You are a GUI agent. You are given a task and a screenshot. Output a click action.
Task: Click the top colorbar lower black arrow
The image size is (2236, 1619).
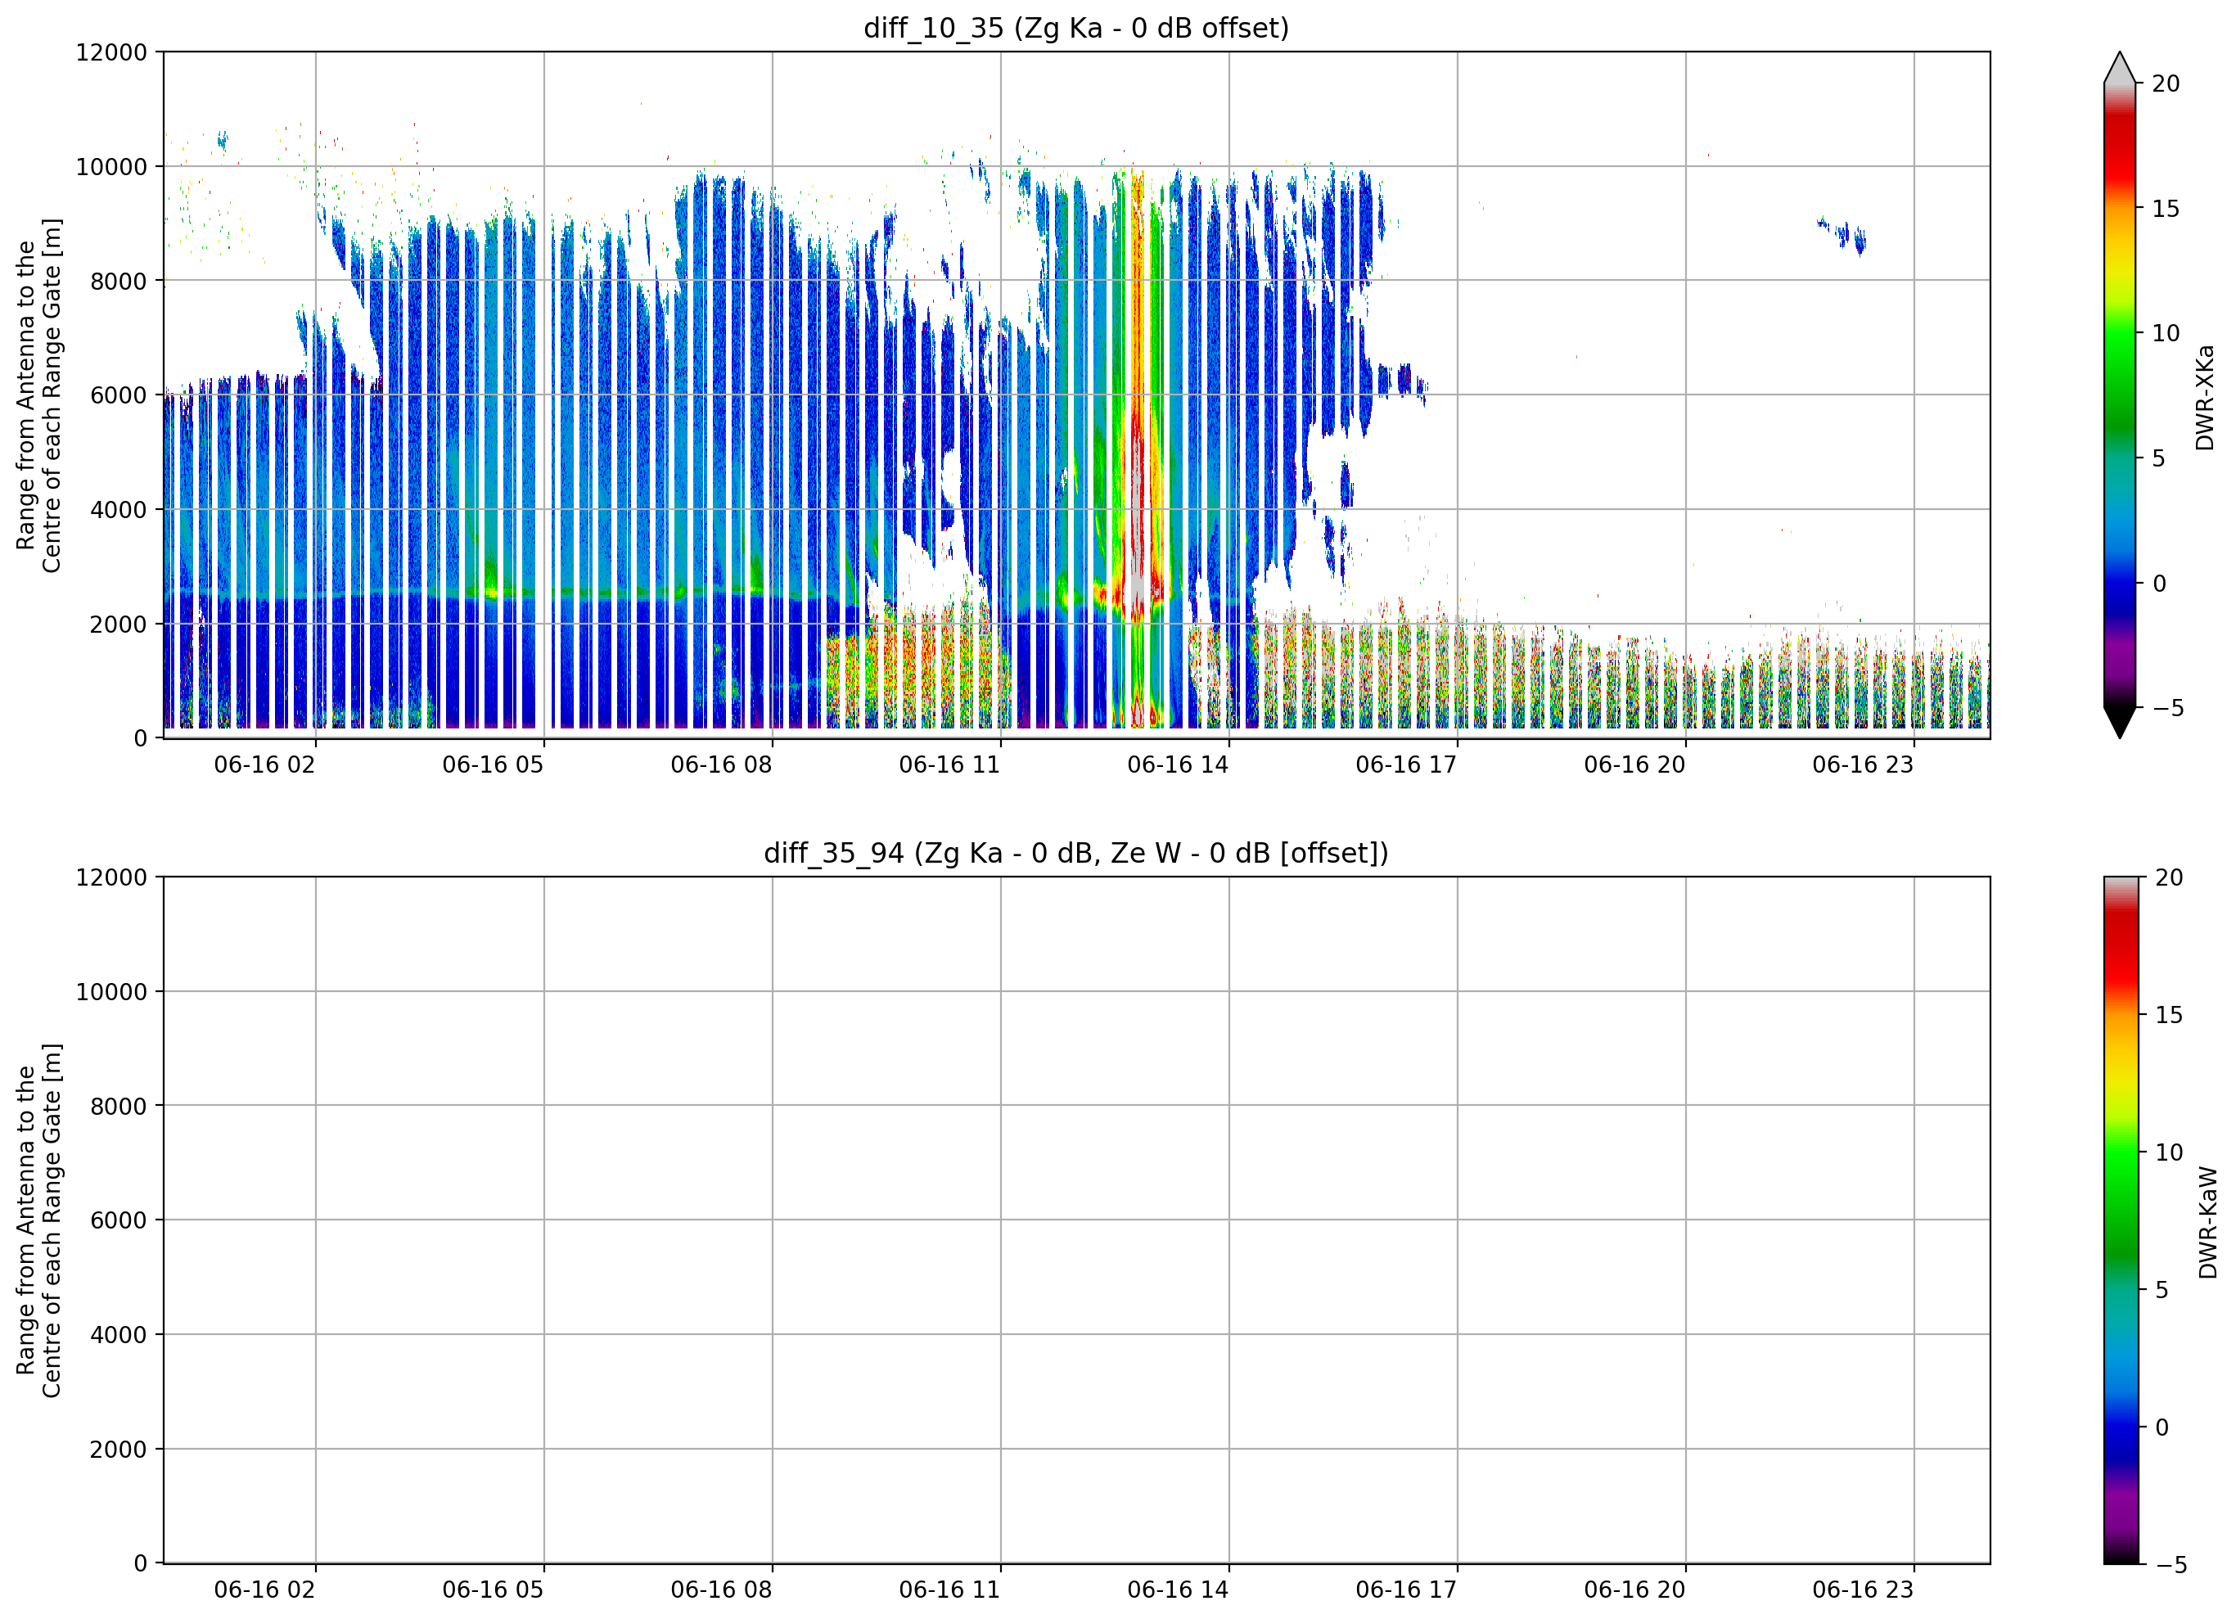click(2120, 723)
